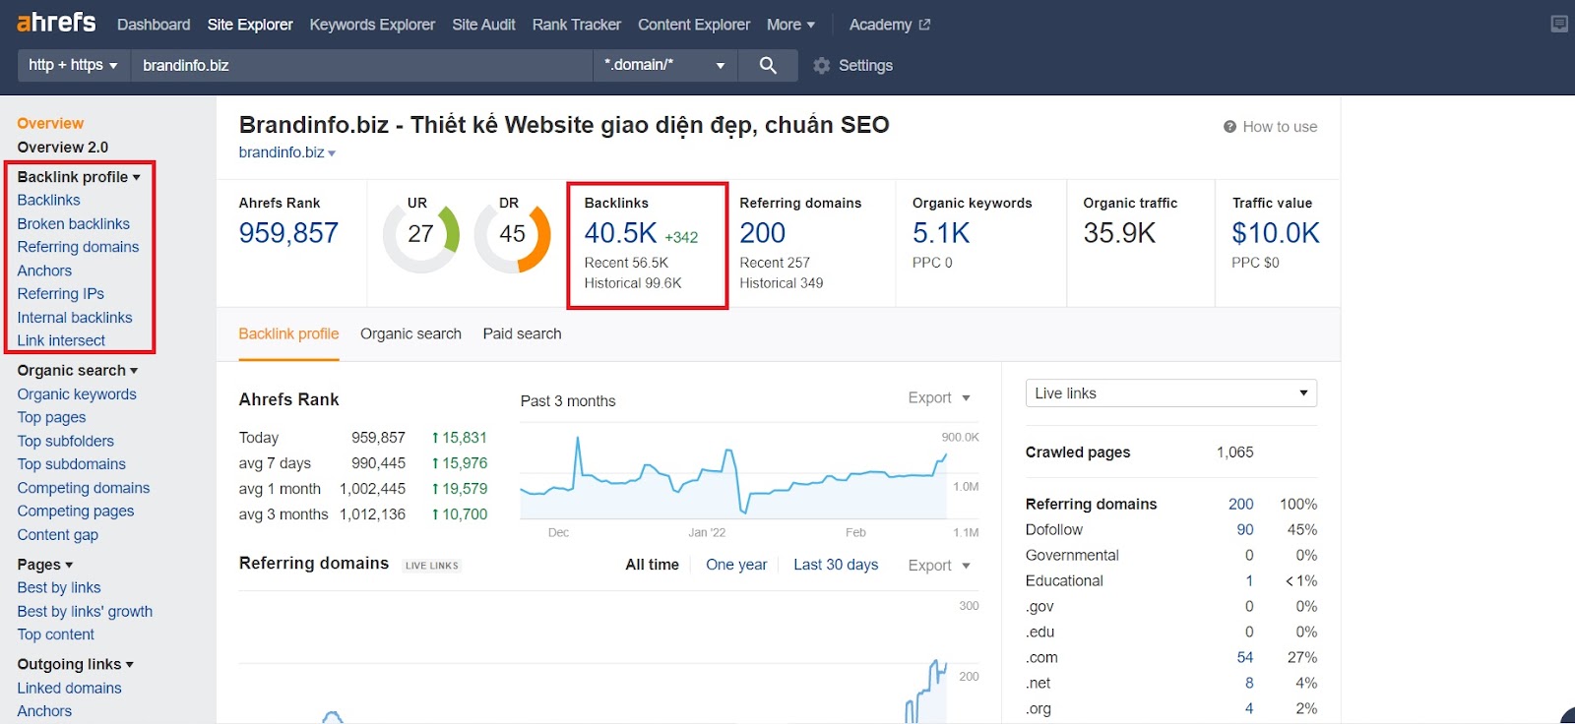Open Organic keywords in sidebar
Image resolution: width=1575 pixels, height=724 pixels.
77,394
